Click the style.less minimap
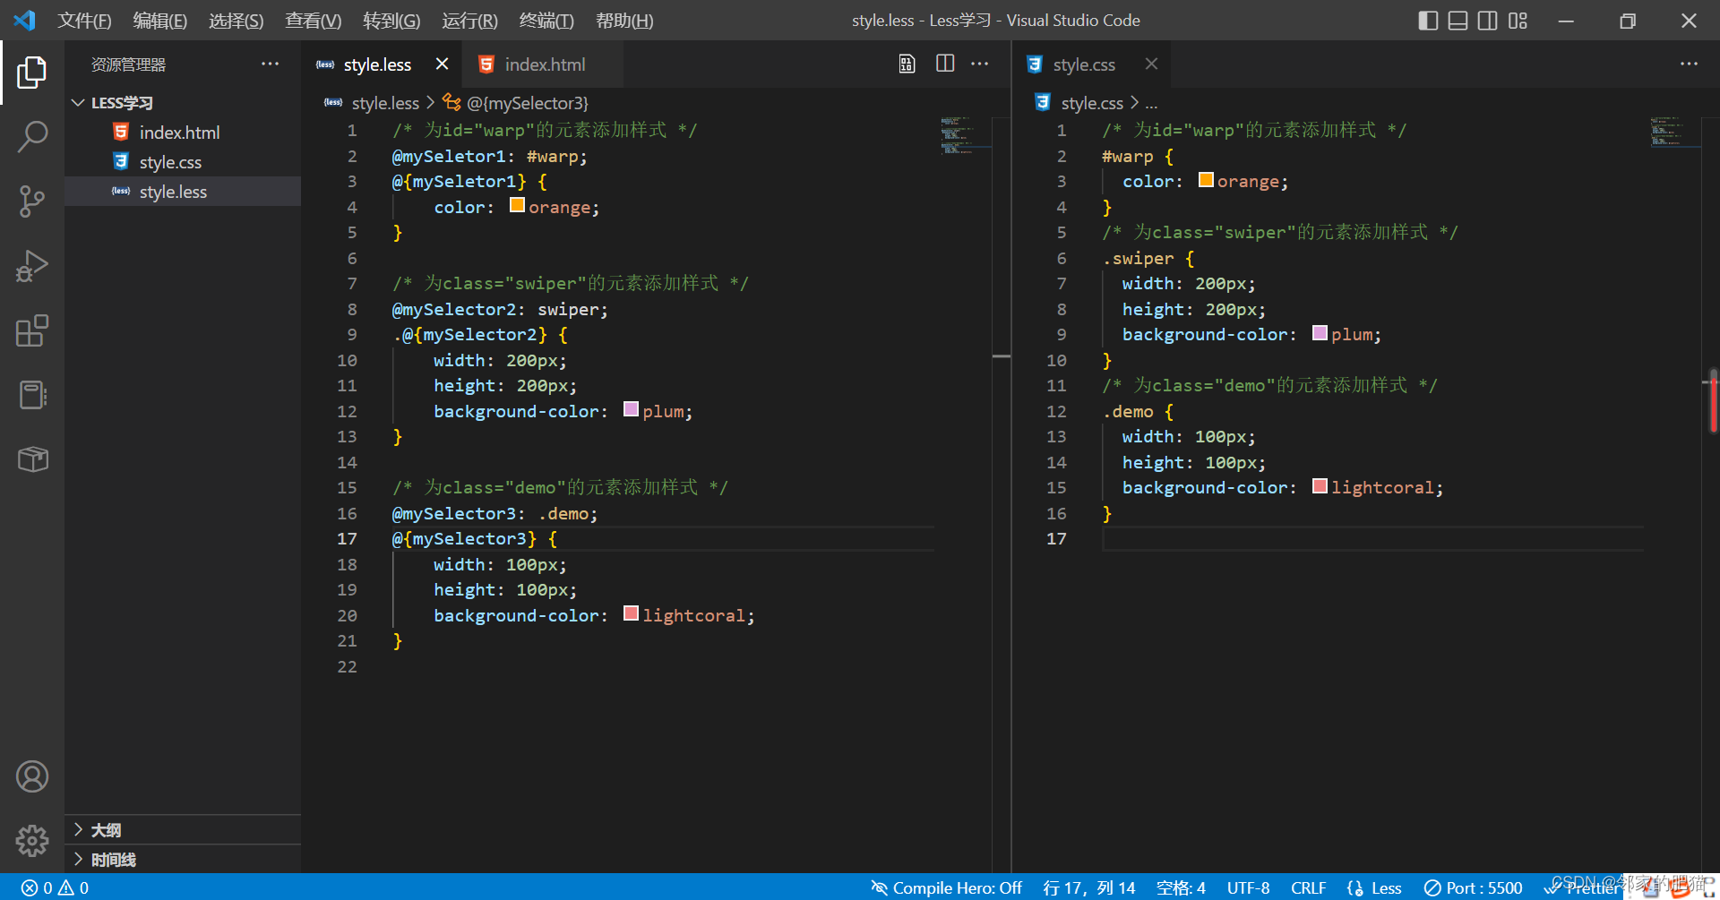The width and height of the screenshot is (1720, 900). click(x=964, y=135)
